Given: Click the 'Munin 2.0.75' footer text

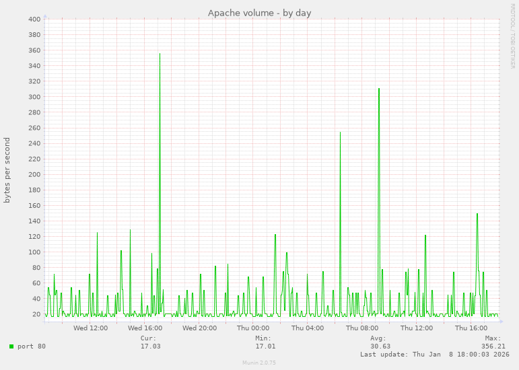Looking at the screenshot, I should pos(259,363).
